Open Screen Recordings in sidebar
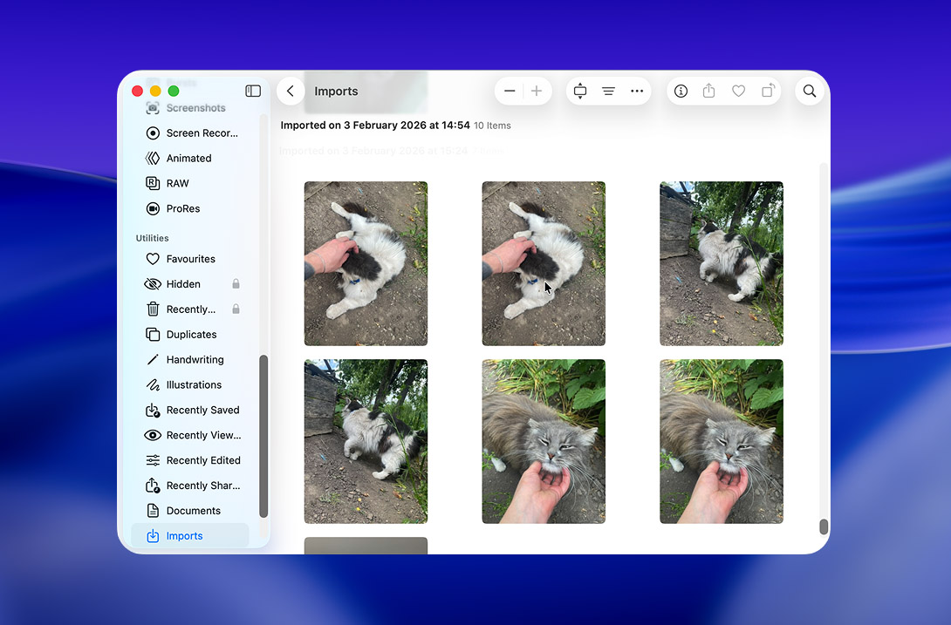The image size is (951, 625). pos(190,132)
